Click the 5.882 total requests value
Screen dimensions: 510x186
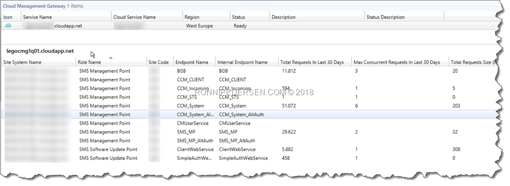click(287, 150)
